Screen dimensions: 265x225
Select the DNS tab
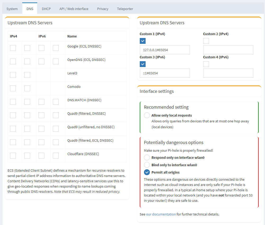[x=30, y=8]
